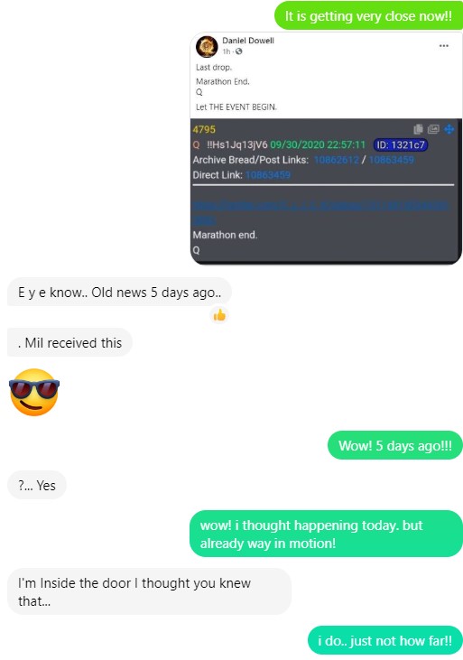Click the shared post's 1h timestamp

tap(227, 51)
